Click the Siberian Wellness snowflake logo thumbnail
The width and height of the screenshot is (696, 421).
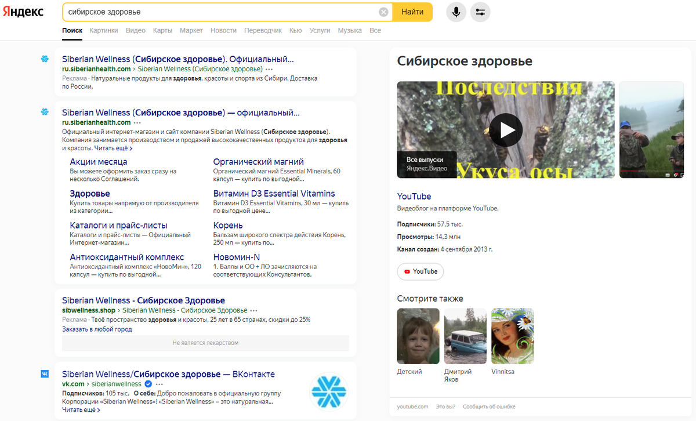329,391
